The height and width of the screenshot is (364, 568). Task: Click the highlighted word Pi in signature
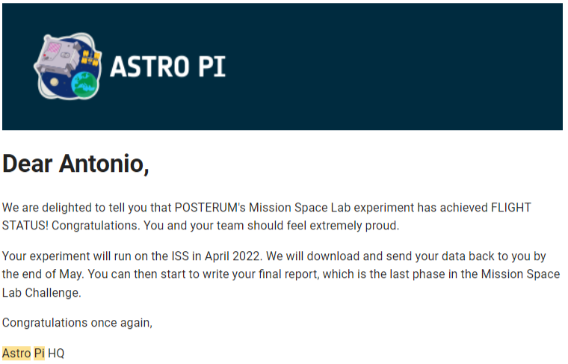pos(39,353)
